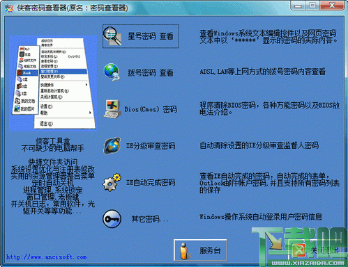The height and width of the screenshot is (267, 348).
Task: Open 星号密码 查看 button
Action: click(x=141, y=36)
